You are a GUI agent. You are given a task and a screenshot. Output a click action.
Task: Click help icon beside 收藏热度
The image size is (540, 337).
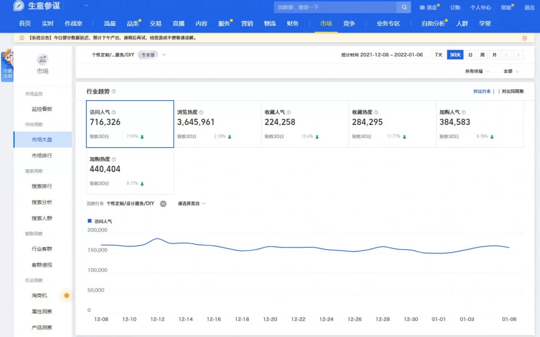376,112
